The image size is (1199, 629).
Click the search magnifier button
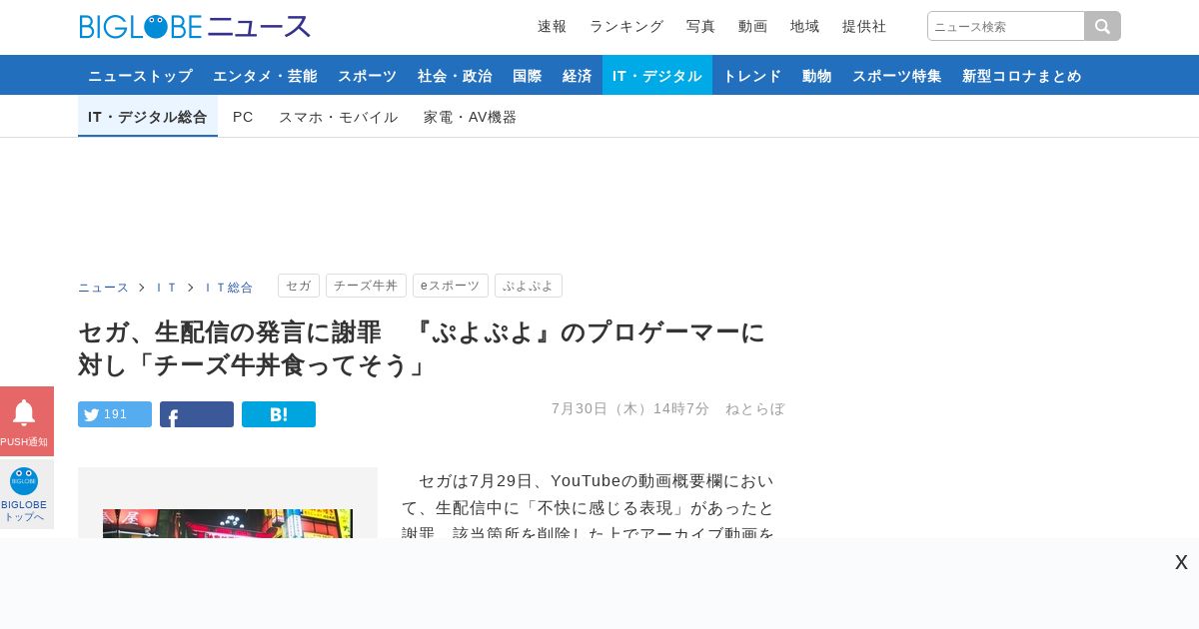point(1103,26)
